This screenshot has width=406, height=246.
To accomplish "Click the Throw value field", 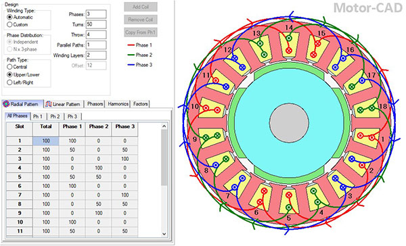I will [x=96, y=34].
